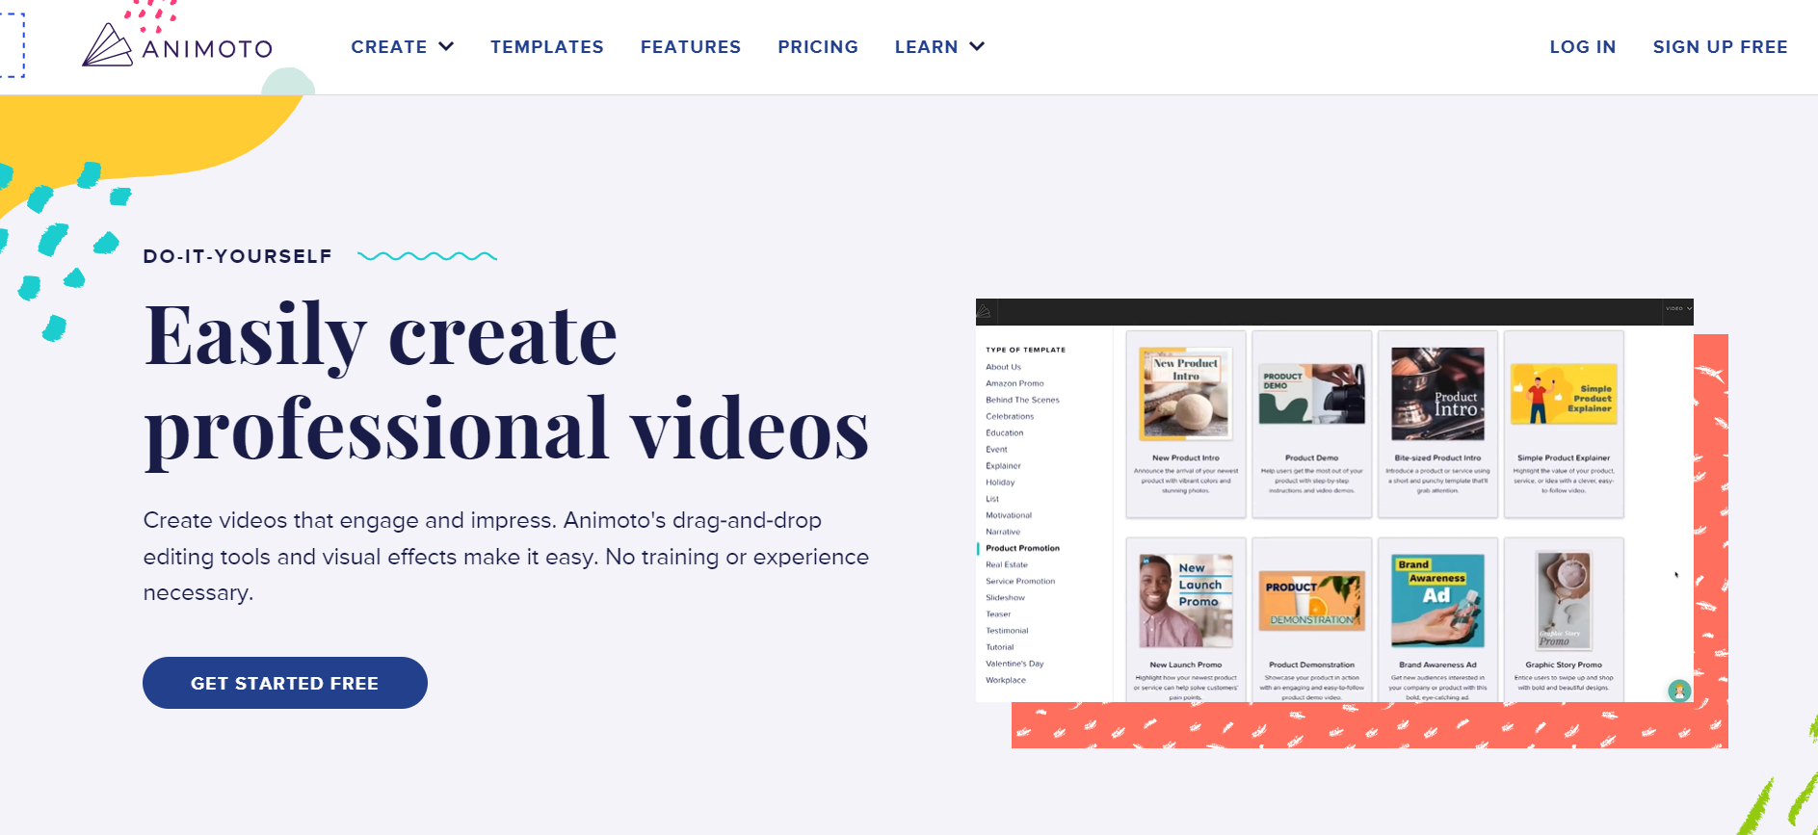Select Holiday in the template list
The width and height of the screenshot is (1818, 835).
point(1000,482)
